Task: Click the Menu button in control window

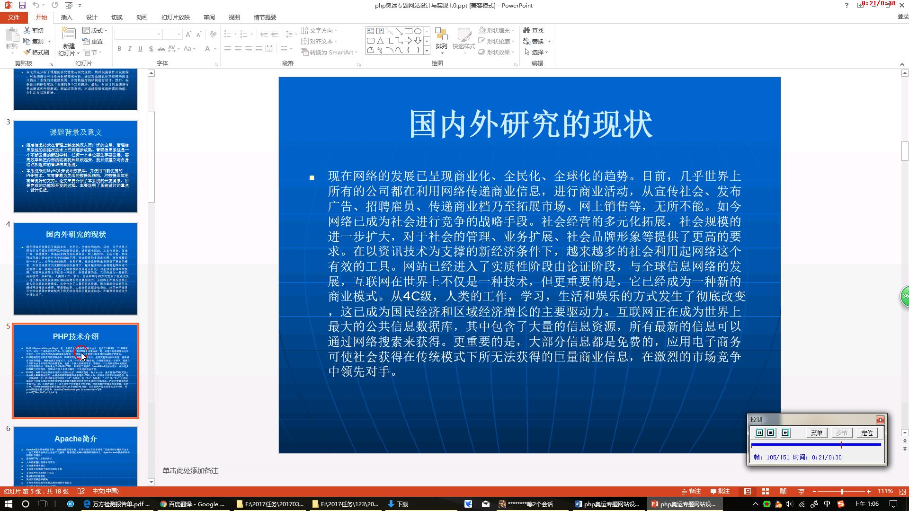Action: pyautogui.click(x=817, y=433)
